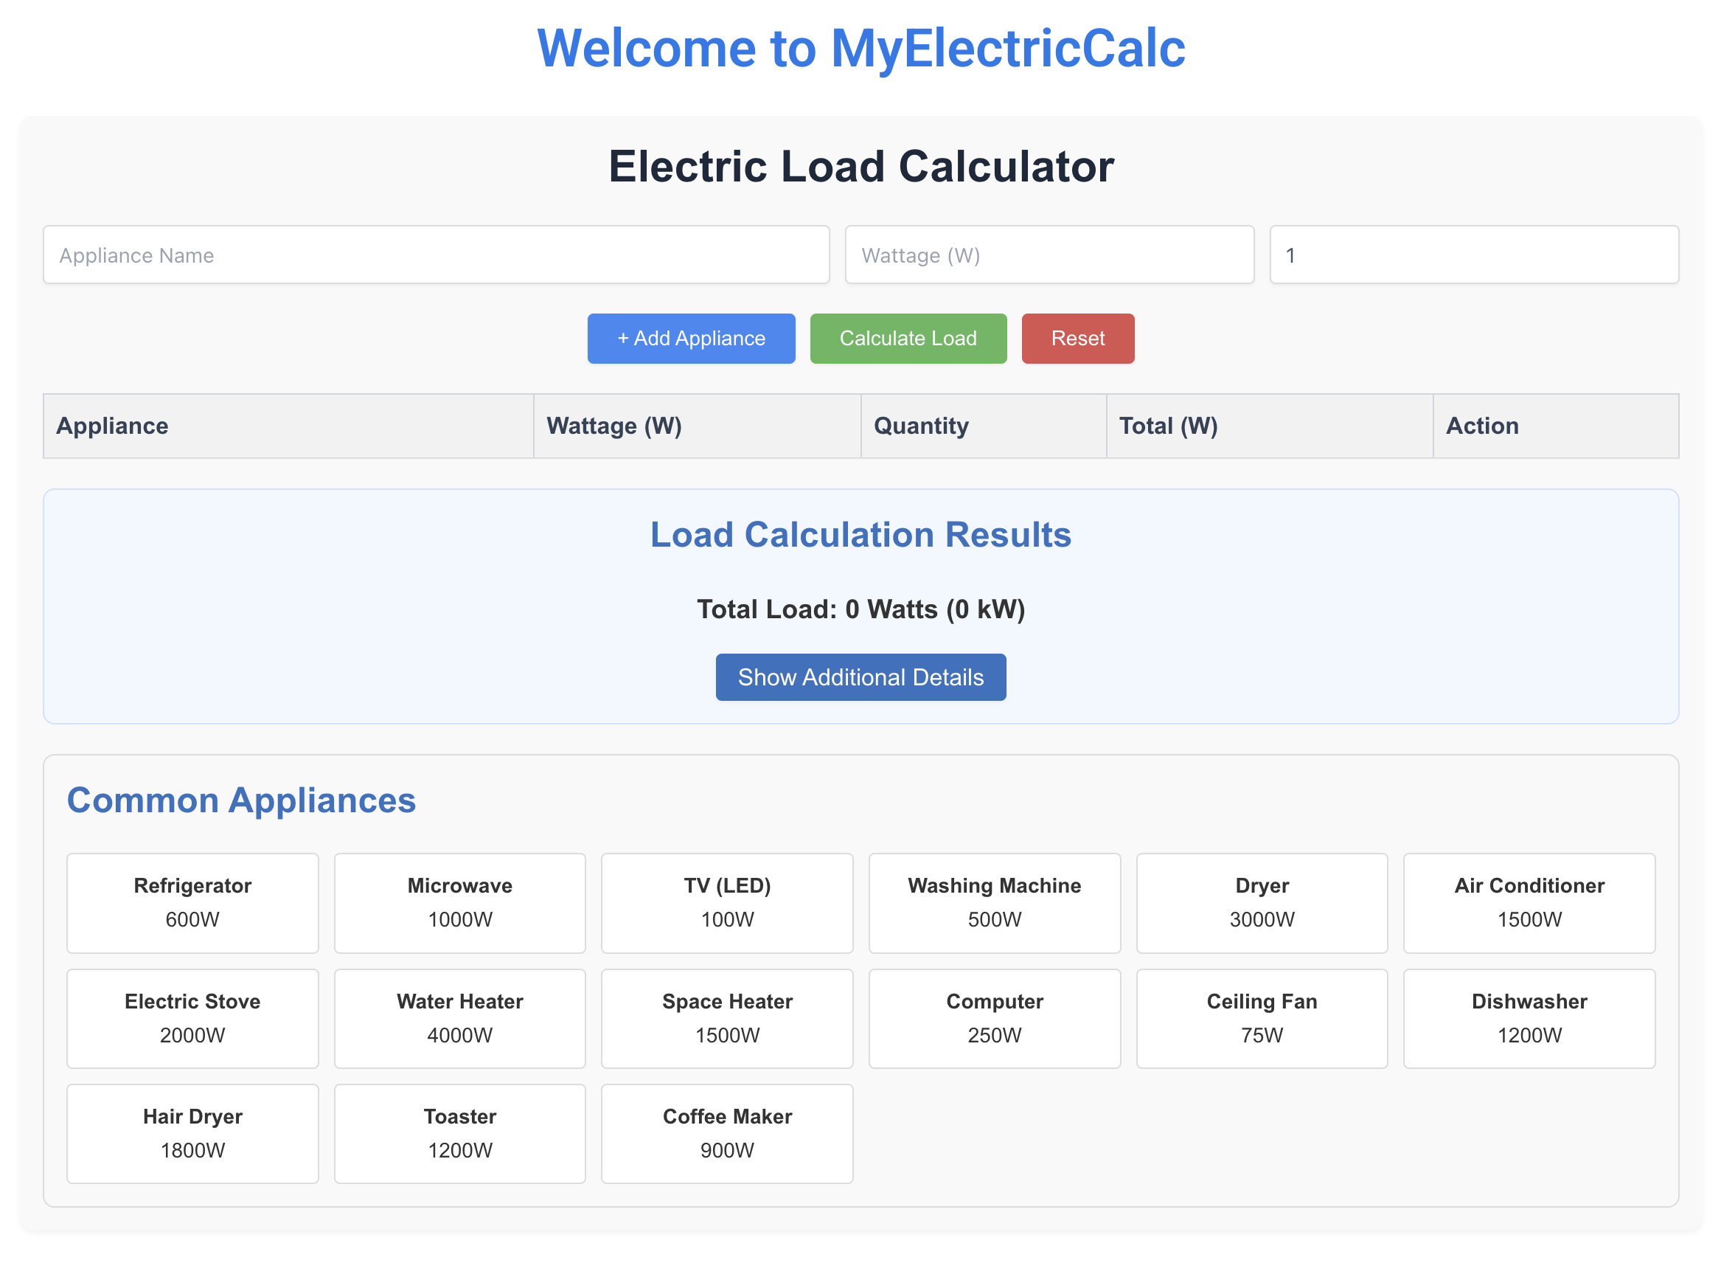
Task: Select the Computer 250W card
Action: pos(994,1018)
